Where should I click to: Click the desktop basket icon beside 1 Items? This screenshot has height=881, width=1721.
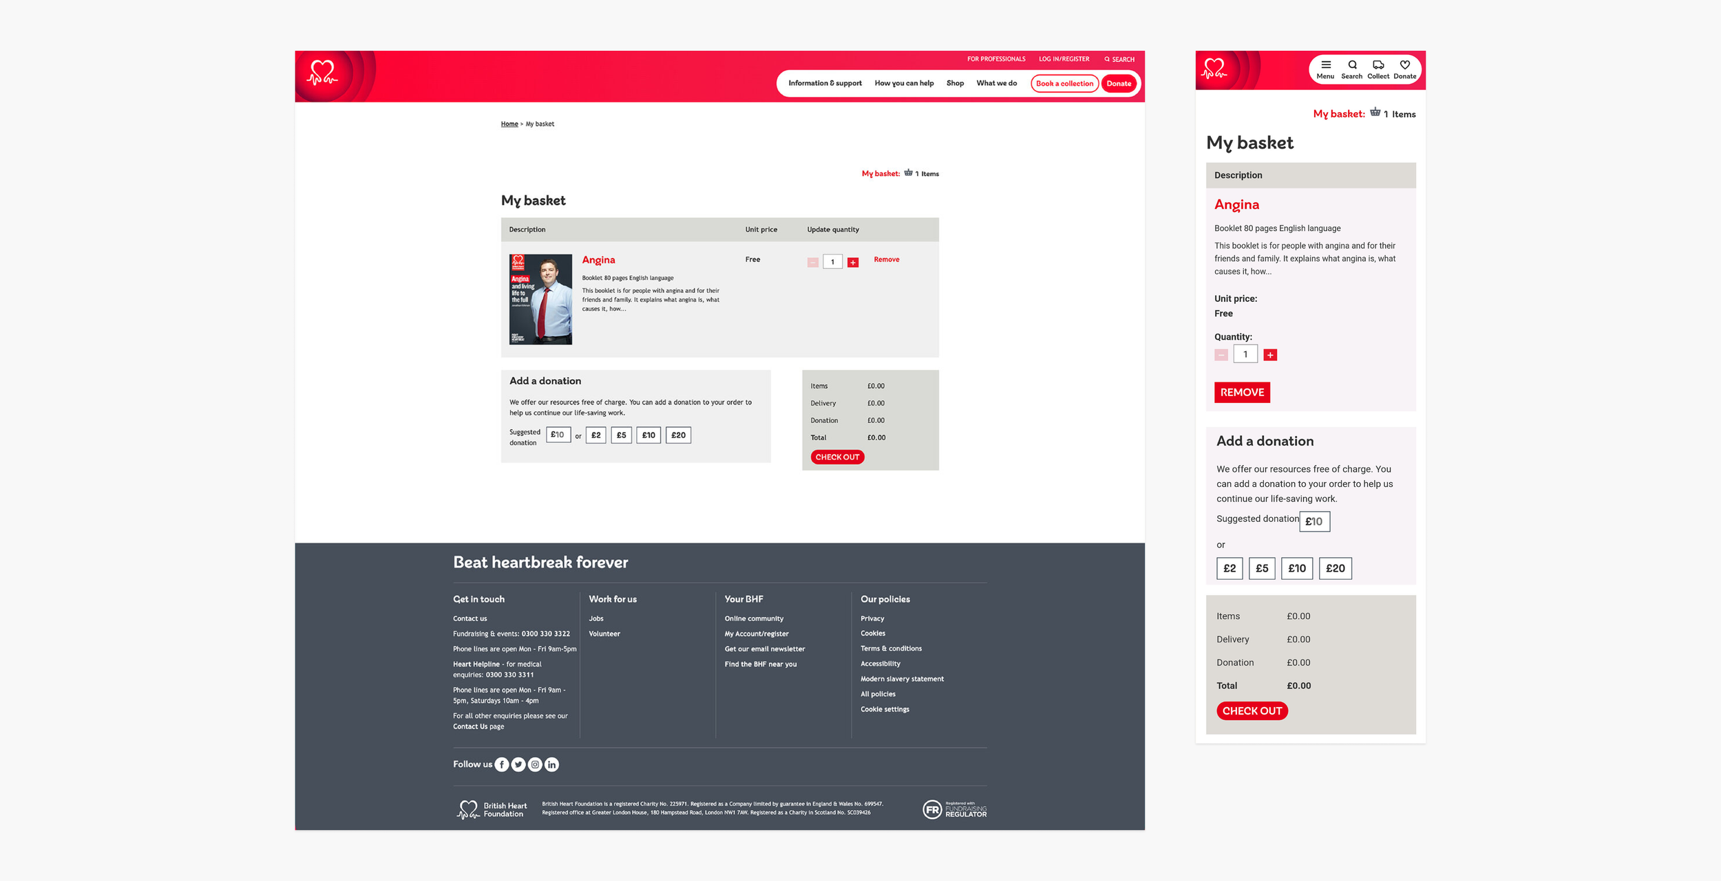click(909, 173)
